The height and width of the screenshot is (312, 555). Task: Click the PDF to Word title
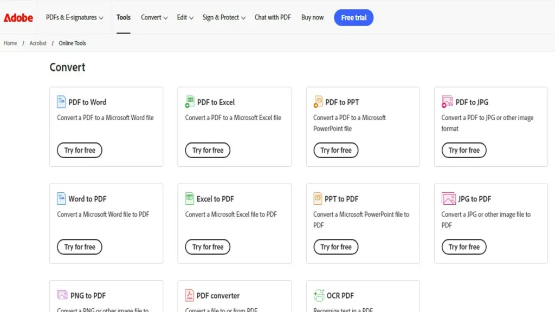coord(87,102)
